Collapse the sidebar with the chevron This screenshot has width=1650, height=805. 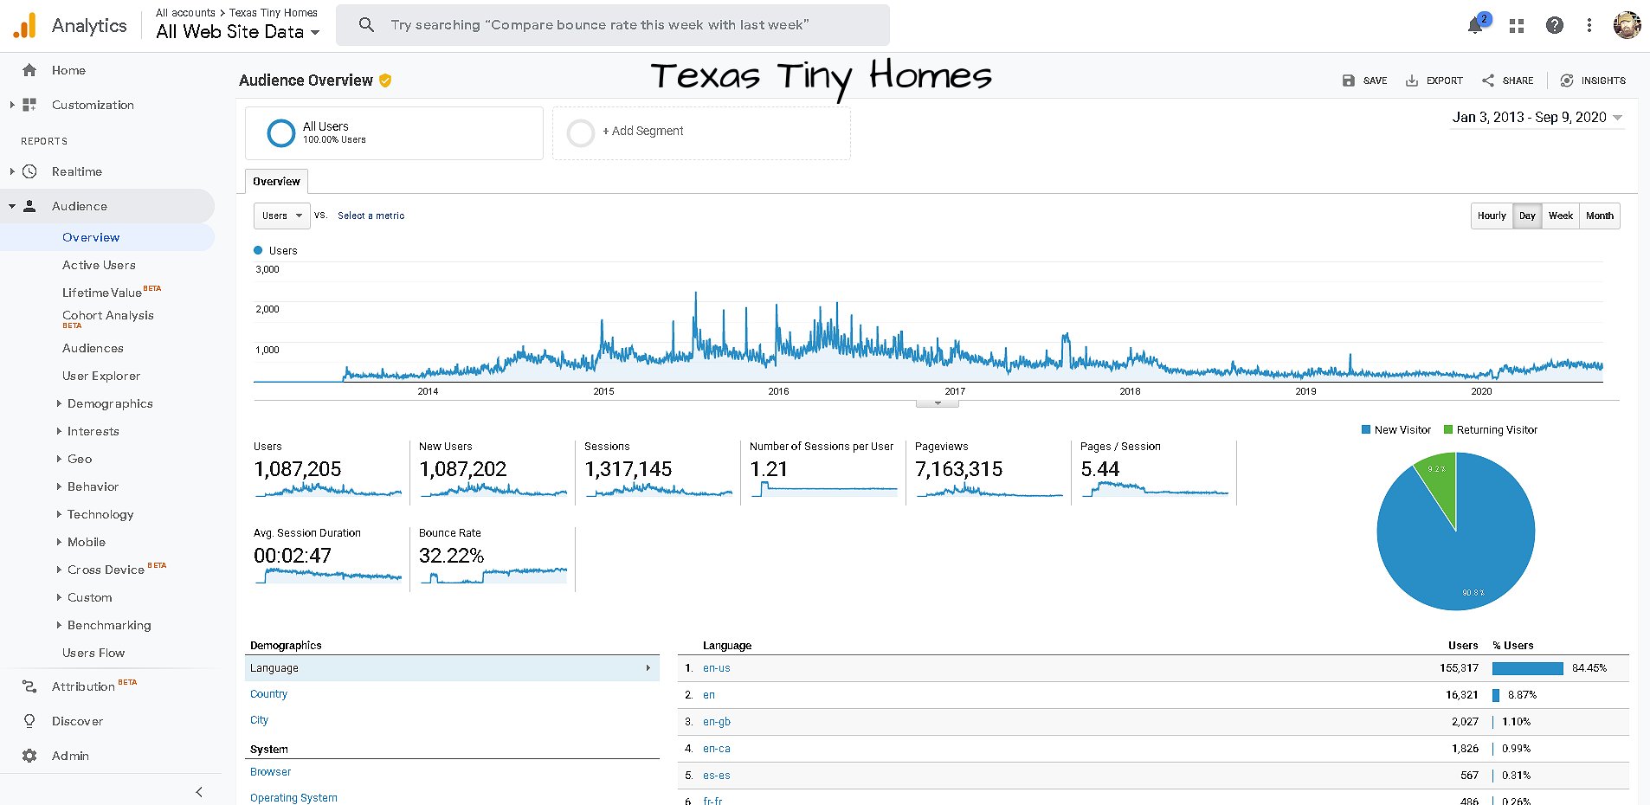[x=199, y=791]
